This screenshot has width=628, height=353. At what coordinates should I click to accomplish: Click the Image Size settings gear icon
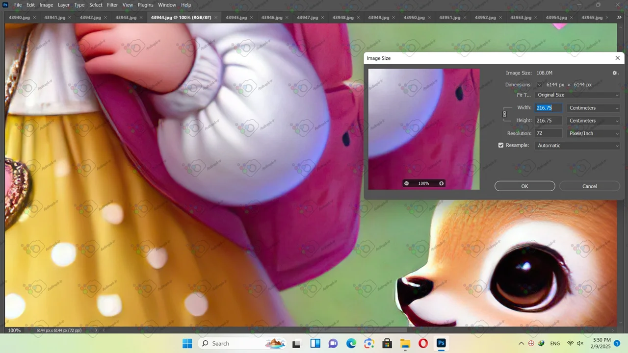[615, 73]
